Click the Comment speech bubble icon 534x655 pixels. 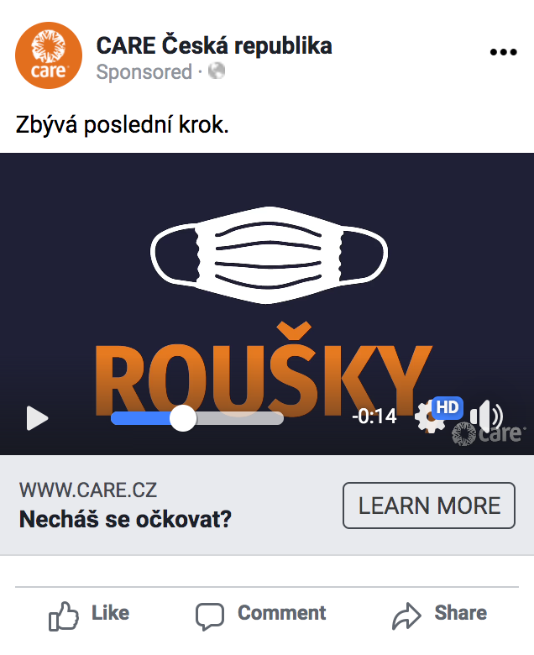point(210,616)
